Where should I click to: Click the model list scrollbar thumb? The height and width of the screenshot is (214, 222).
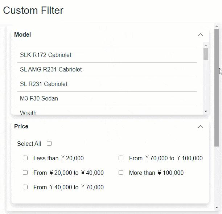pos(206,54)
